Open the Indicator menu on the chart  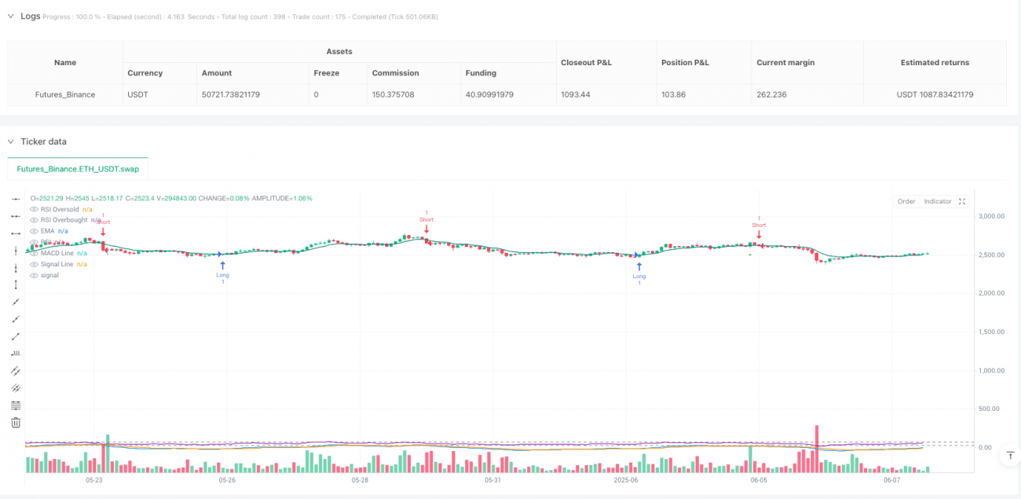(936, 201)
